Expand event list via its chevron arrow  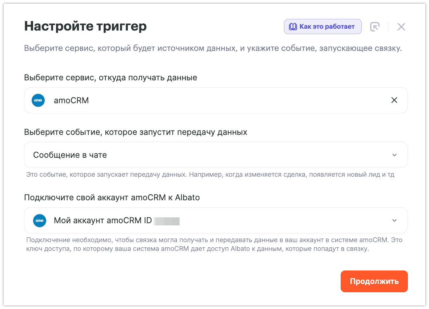pyautogui.click(x=394, y=155)
